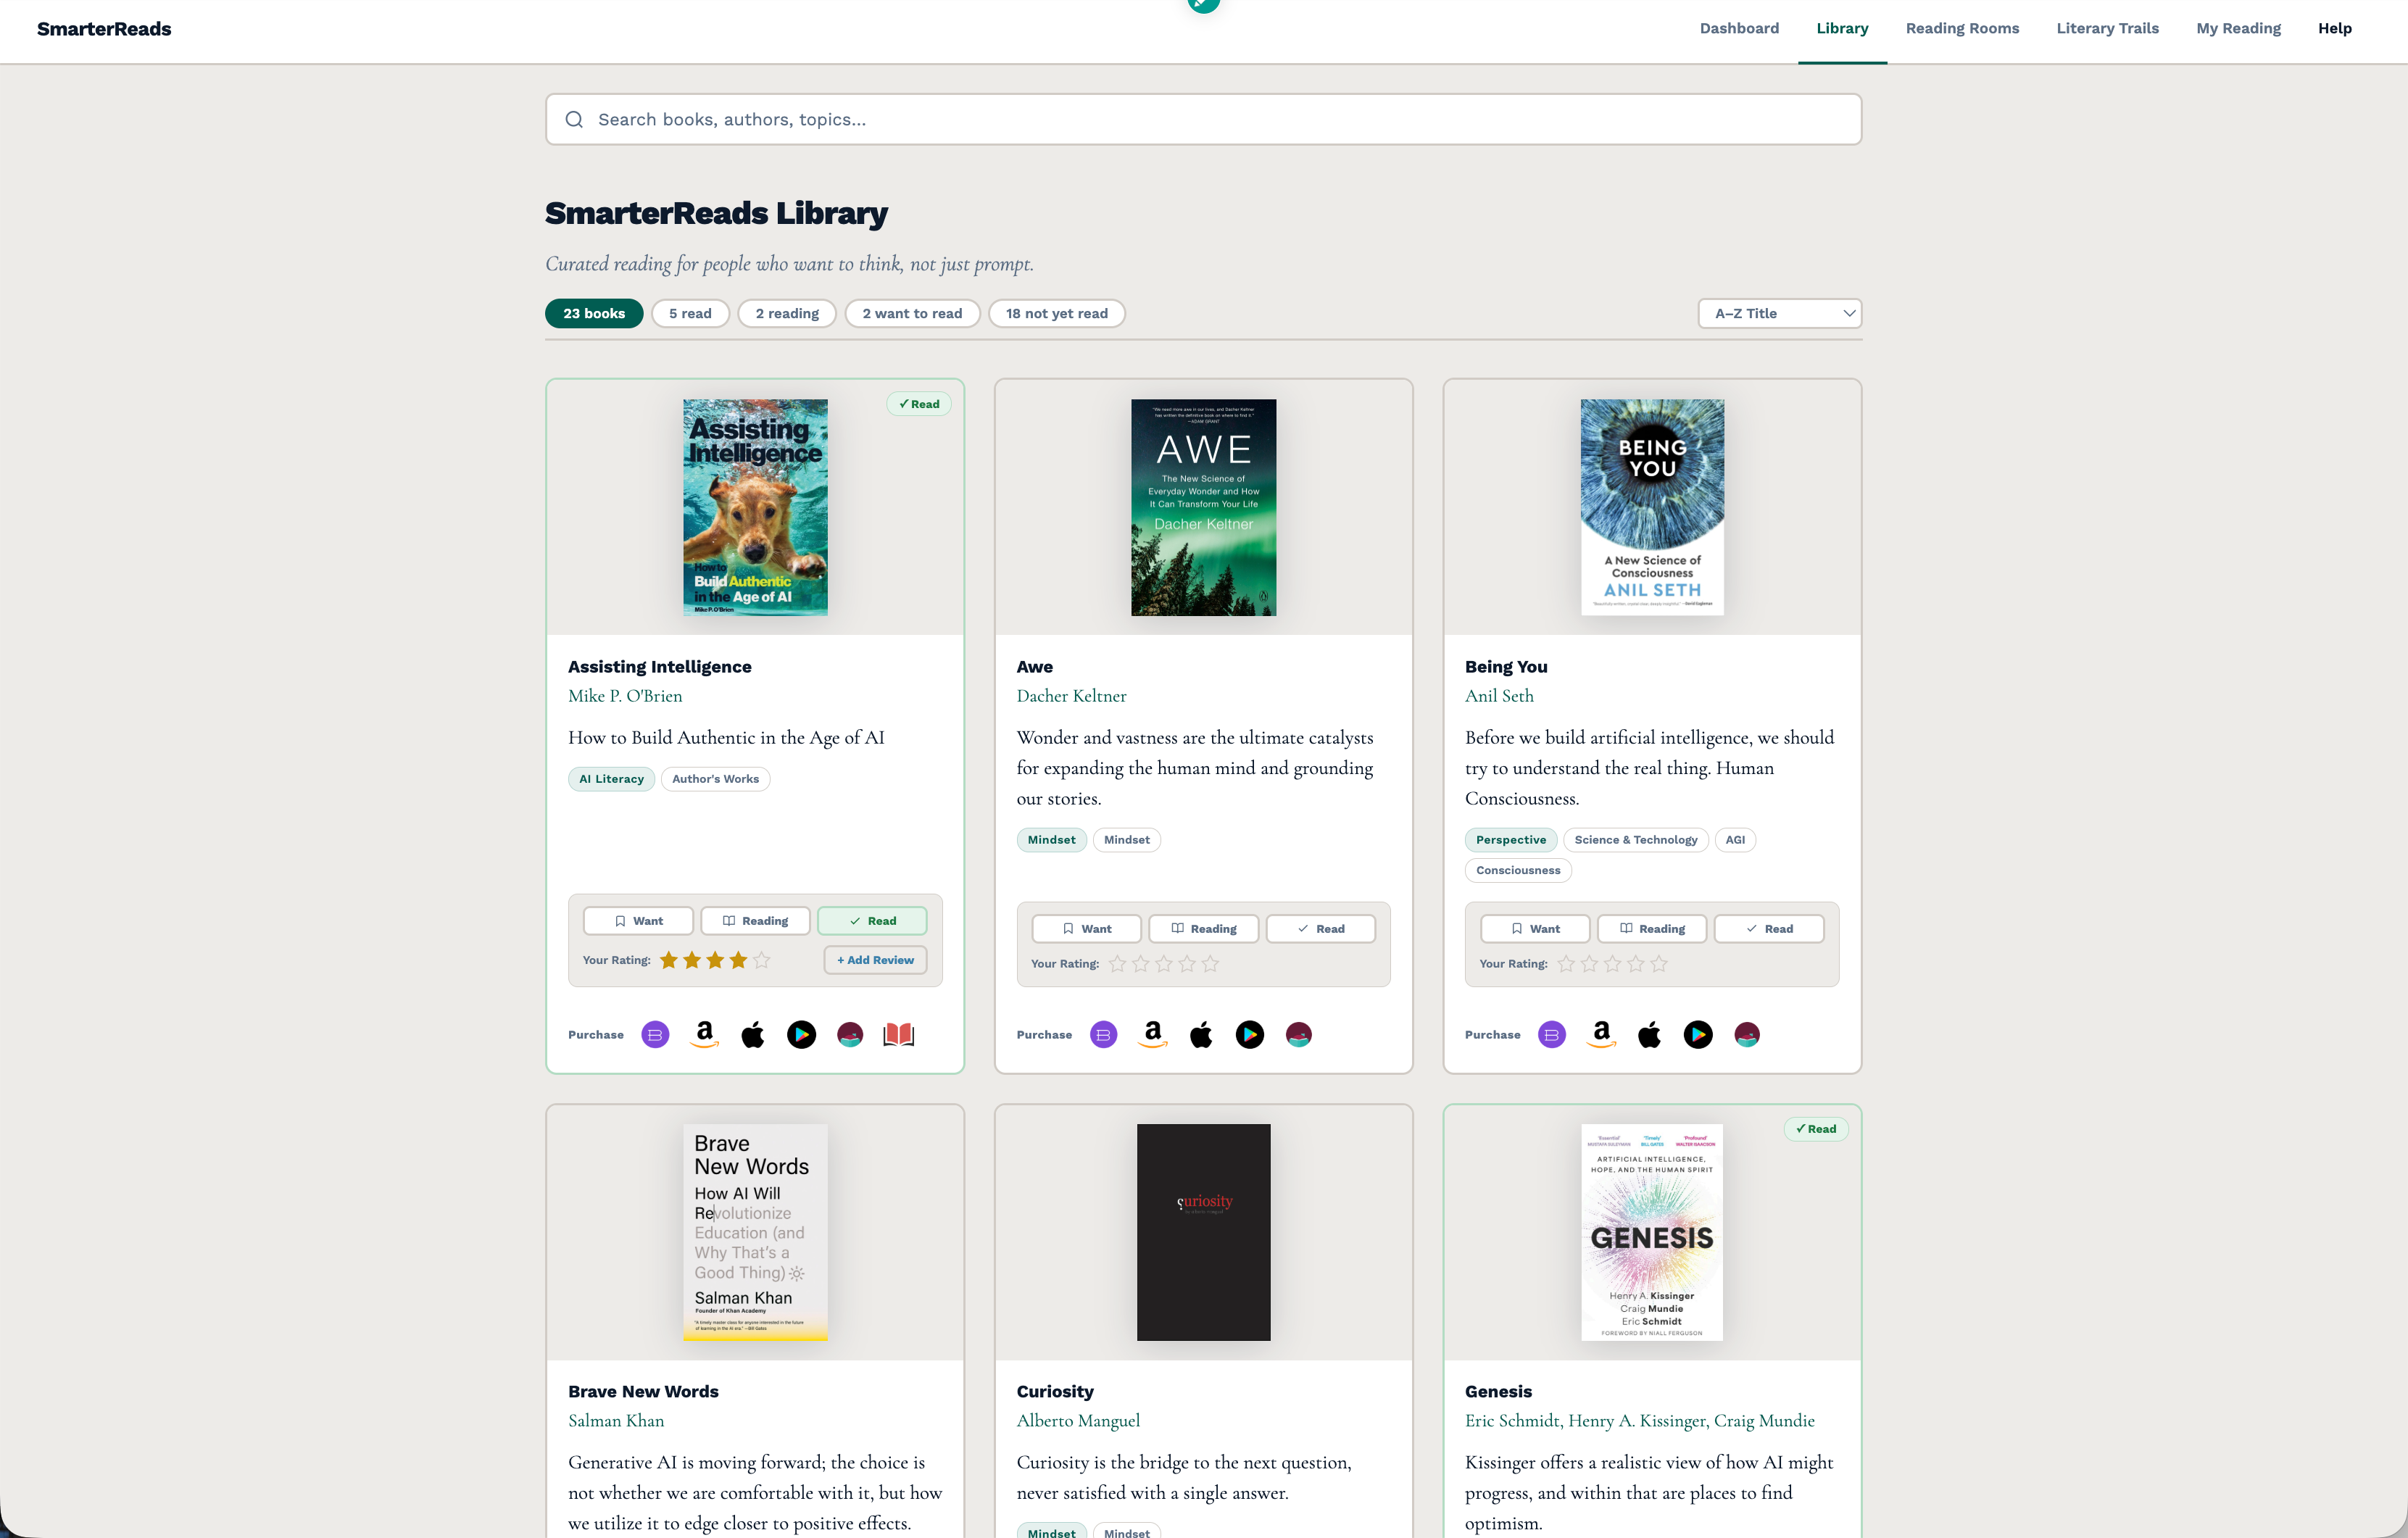The height and width of the screenshot is (1538, 2408).
Task: Open author Dacher Keltner
Action: [x=1071, y=696]
